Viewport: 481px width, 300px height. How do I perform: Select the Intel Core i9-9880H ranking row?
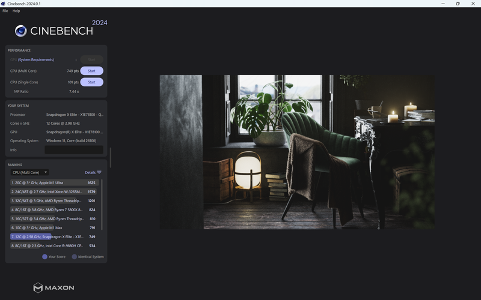click(54, 245)
